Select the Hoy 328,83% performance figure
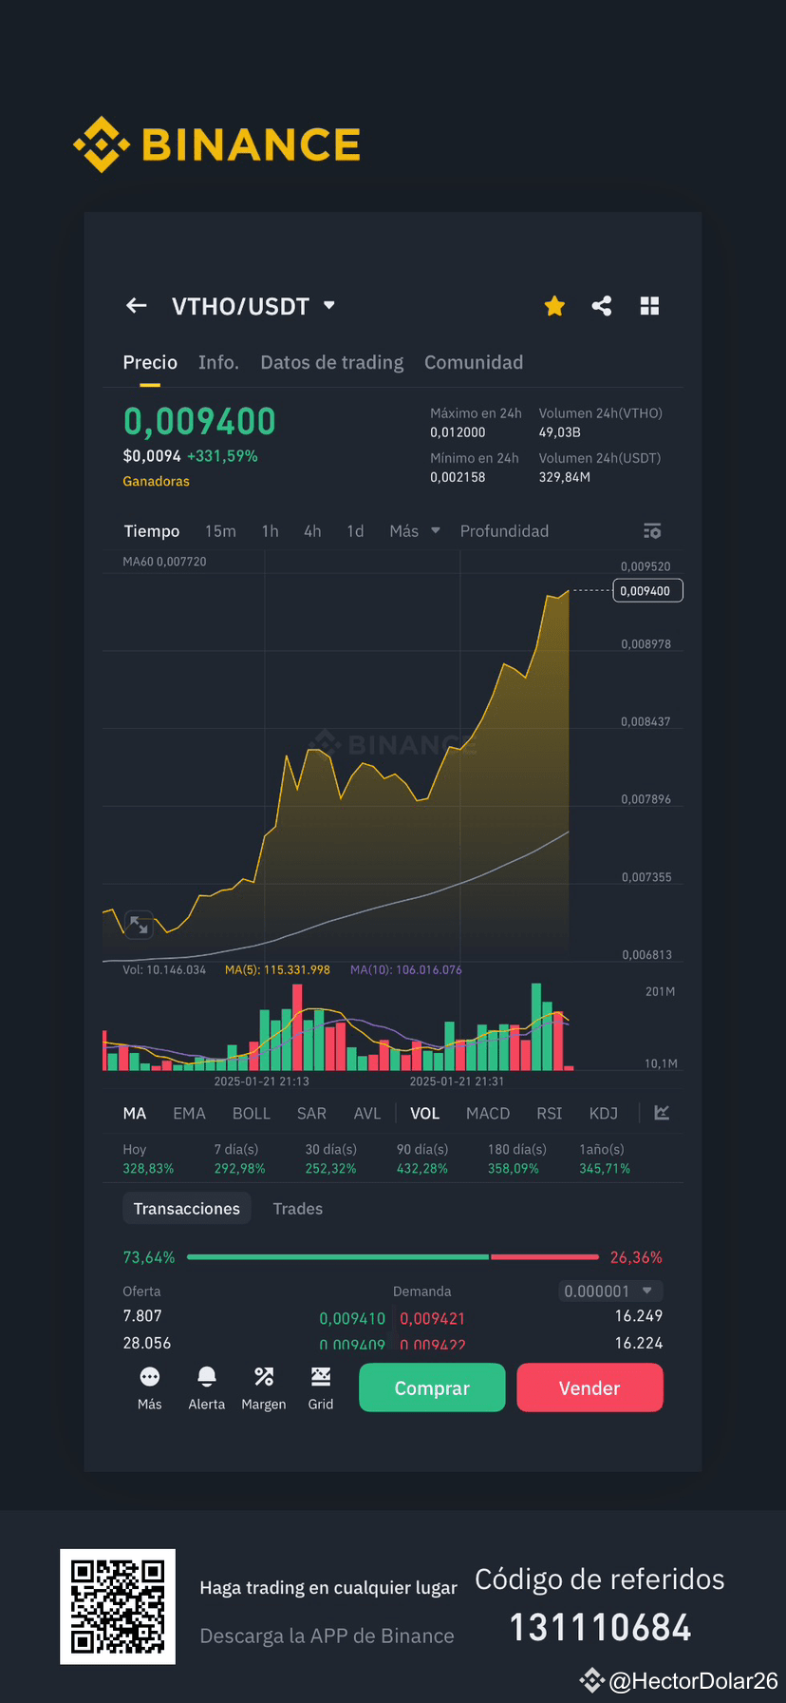 point(148,1158)
